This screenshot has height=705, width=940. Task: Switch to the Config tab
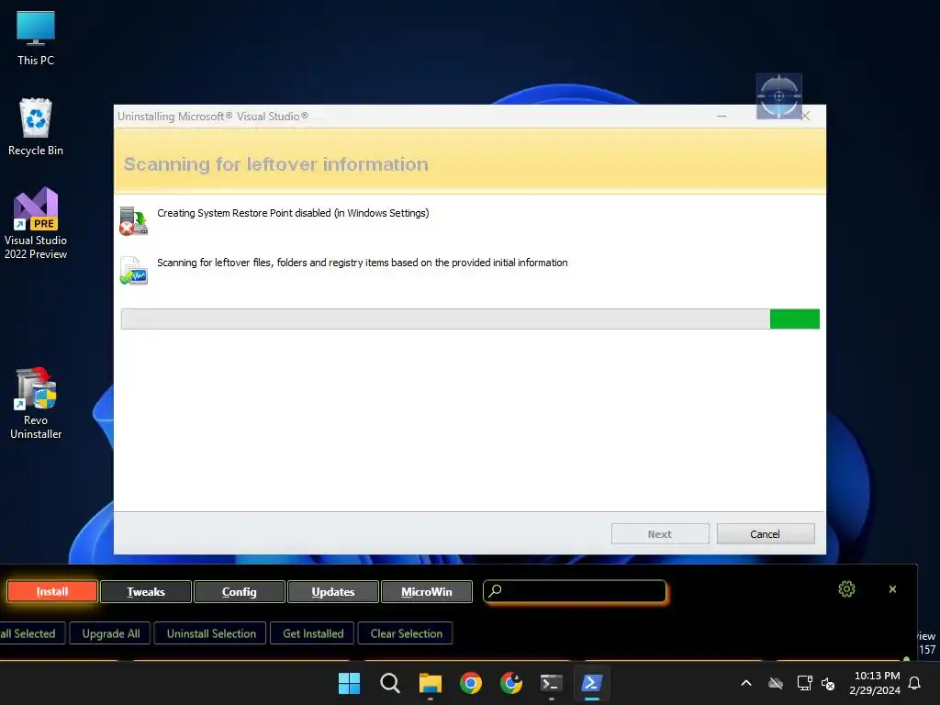tap(240, 591)
